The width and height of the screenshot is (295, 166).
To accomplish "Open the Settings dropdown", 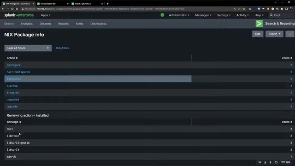I will pos(224,15).
